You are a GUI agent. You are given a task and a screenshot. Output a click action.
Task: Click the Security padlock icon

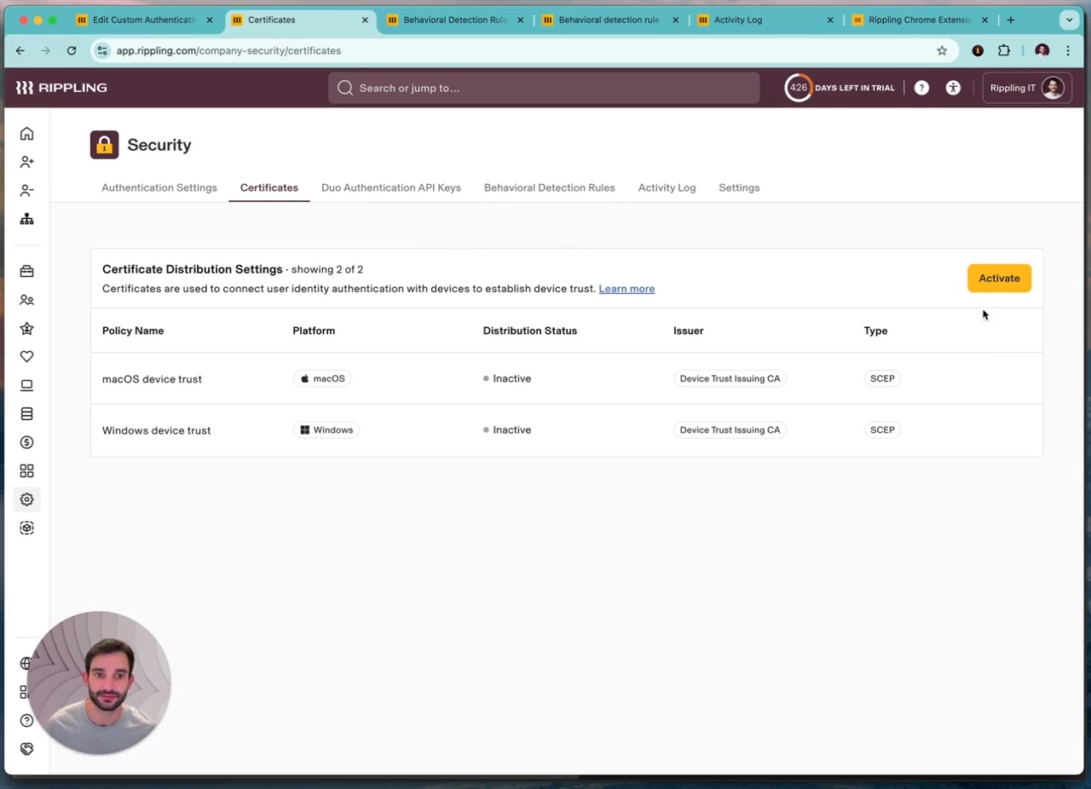point(105,145)
